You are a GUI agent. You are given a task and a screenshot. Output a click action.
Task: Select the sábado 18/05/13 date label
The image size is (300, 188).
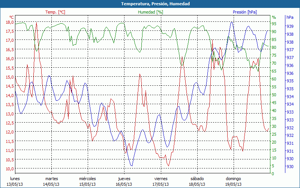click(x=197, y=181)
